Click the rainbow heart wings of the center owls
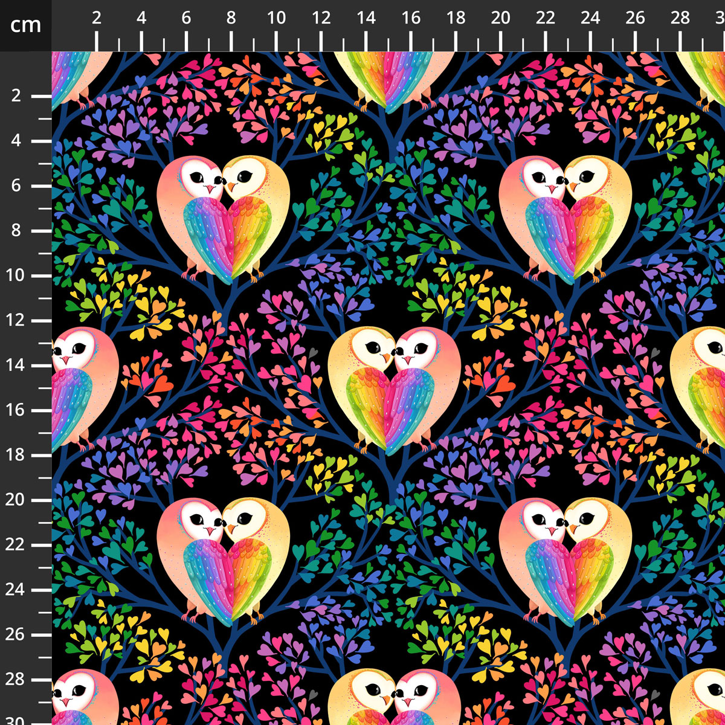The width and height of the screenshot is (725, 725). [x=395, y=411]
